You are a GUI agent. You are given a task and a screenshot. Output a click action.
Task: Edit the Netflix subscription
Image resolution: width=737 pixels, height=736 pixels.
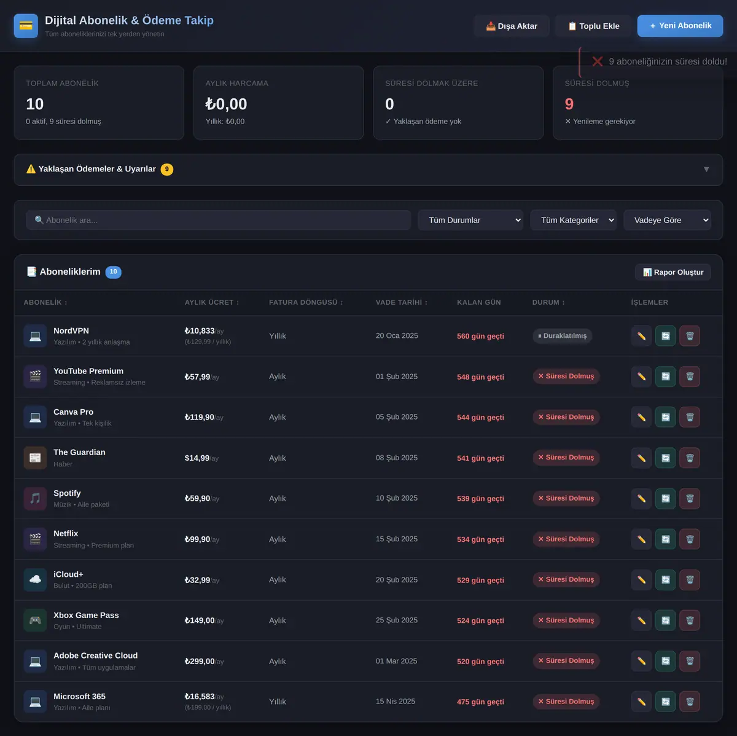(641, 539)
